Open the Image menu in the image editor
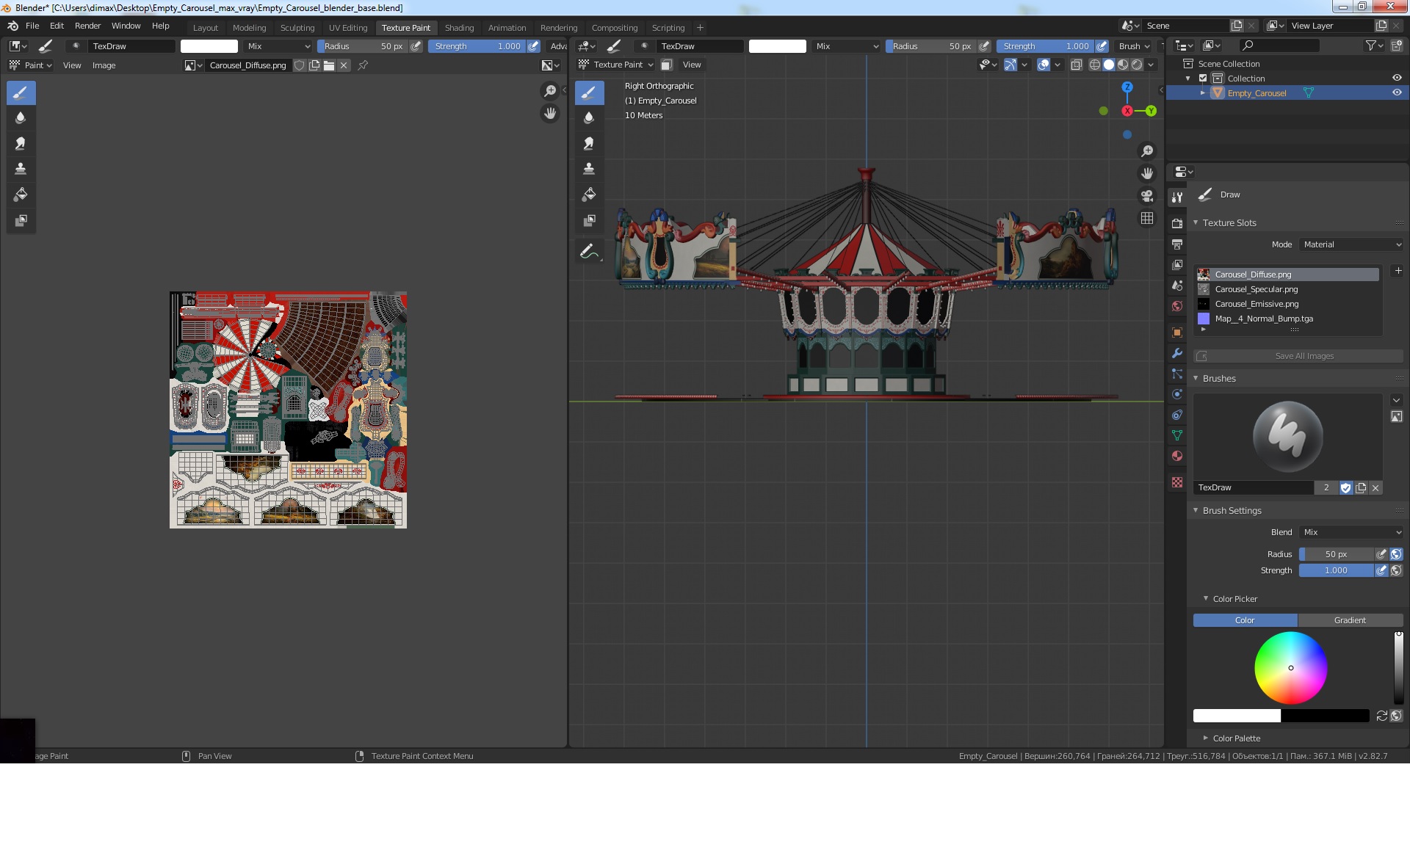The width and height of the screenshot is (1410, 850). click(x=104, y=65)
